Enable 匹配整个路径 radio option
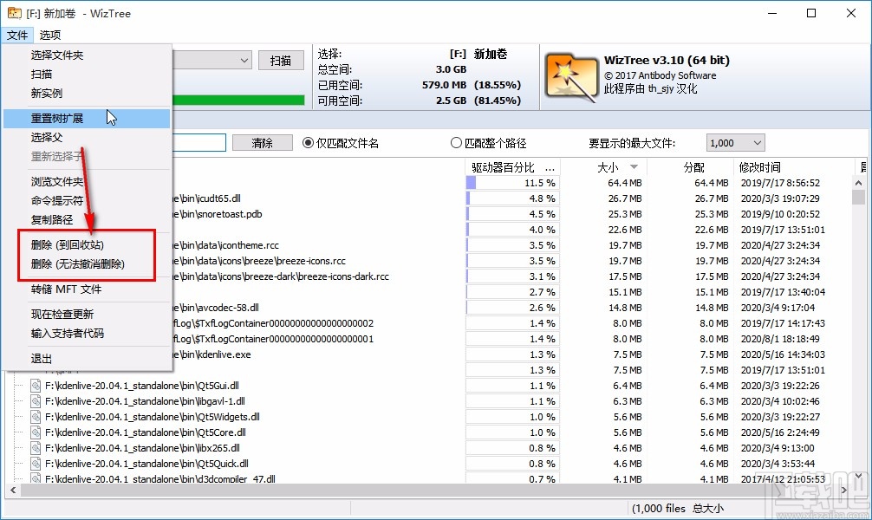 pos(488,144)
